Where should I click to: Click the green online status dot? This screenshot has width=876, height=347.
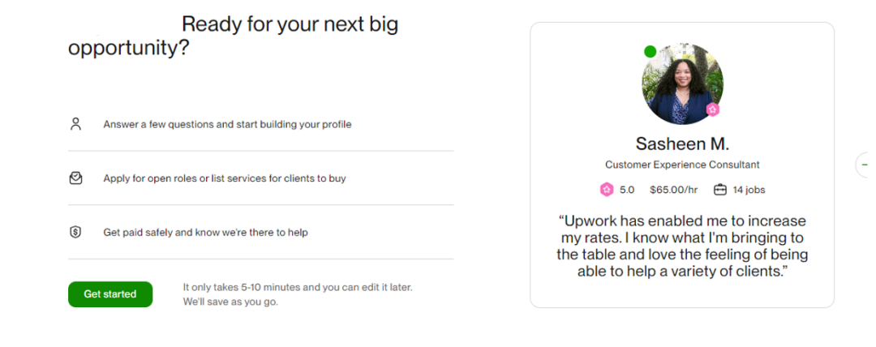pos(650,52)
